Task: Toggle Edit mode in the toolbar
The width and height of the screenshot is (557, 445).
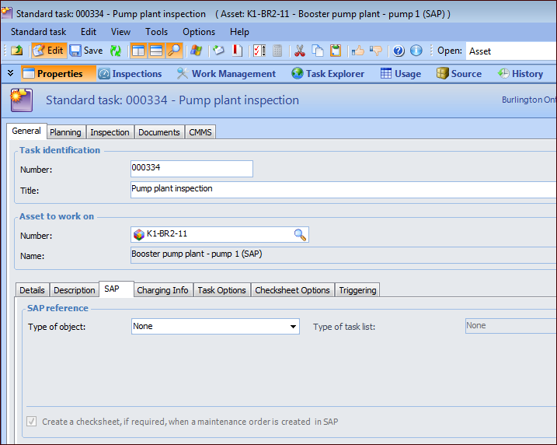Action: (x=48, y=51)
